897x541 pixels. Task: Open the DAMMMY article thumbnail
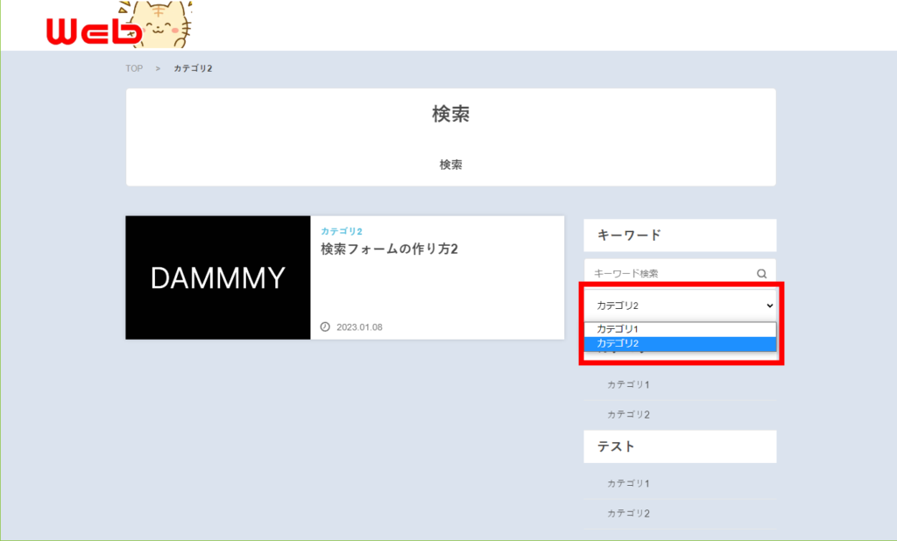pos(218,278)
